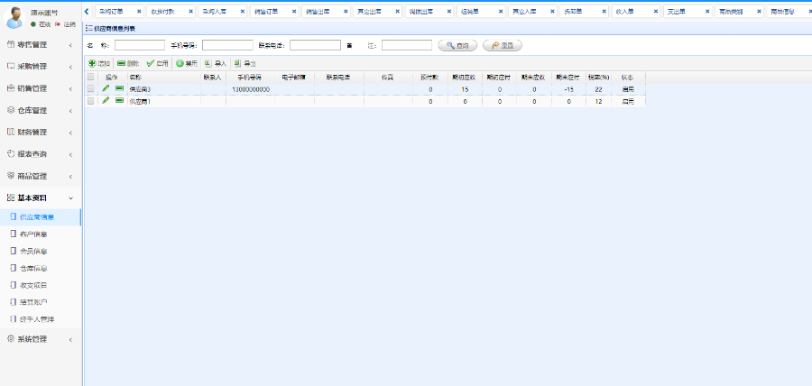Edit 供应商3 with the pencil icon
Image resolution: width=812 pixels, height=386 pixels.
[106, 89]
